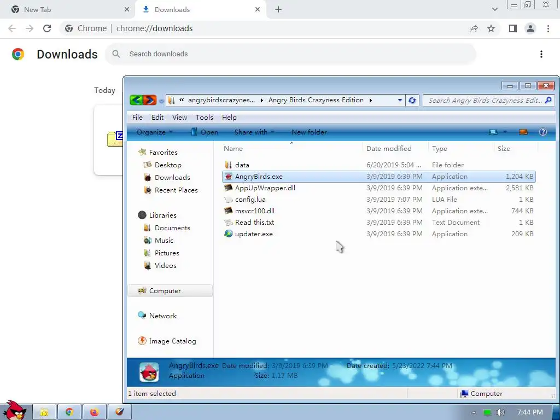Create a New folder
The width and height of the screenshot is (560, 420).
point(309,132)
